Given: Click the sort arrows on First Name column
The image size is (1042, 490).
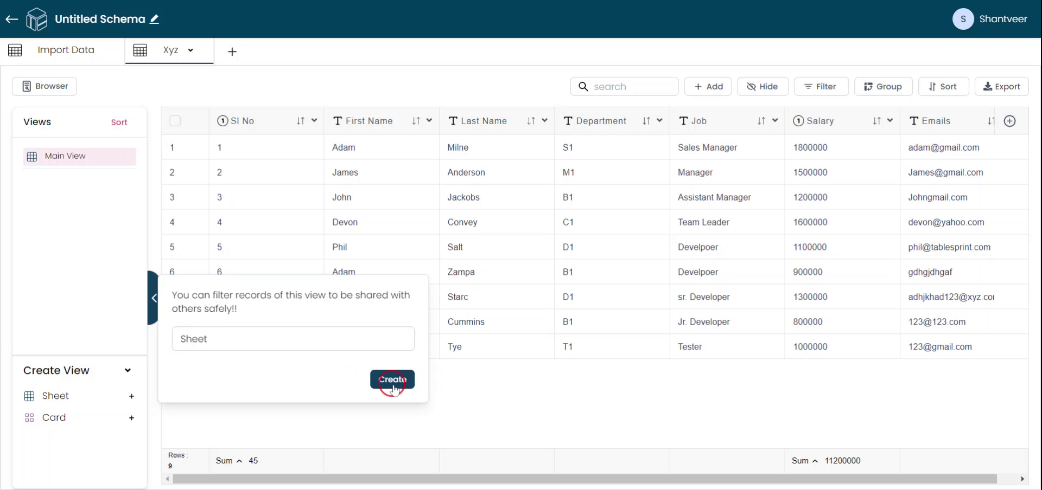Looking at the screenshot, I should (x=416, y=121).
